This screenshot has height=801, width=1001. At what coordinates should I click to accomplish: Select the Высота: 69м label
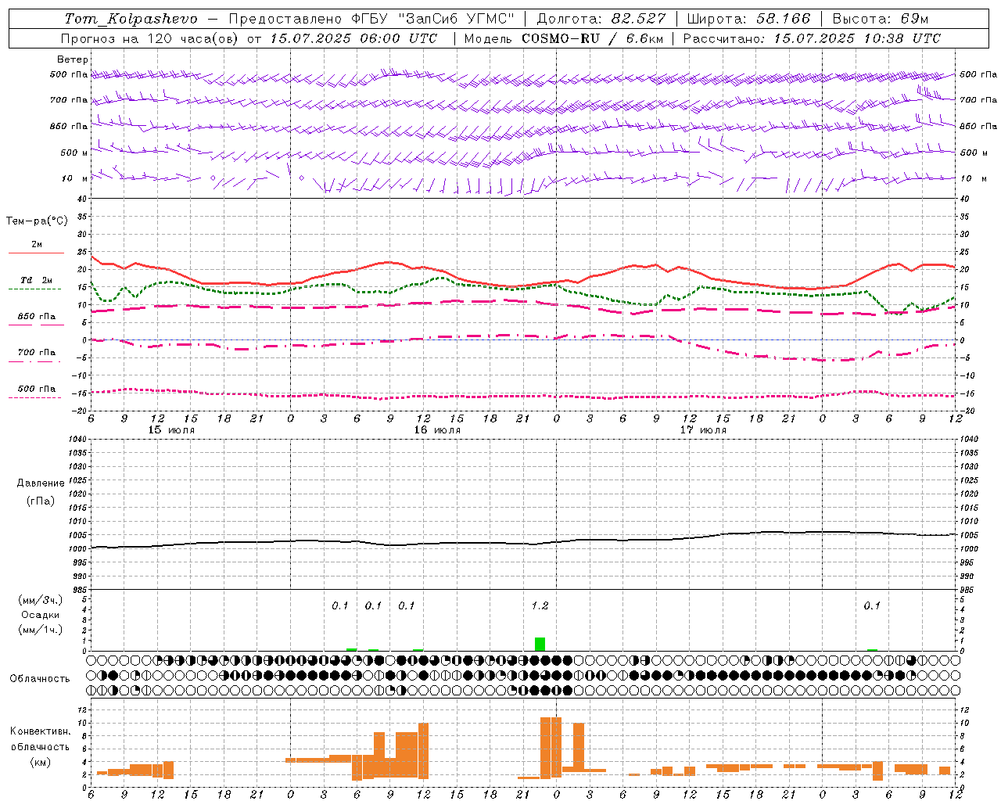point(881,19)
